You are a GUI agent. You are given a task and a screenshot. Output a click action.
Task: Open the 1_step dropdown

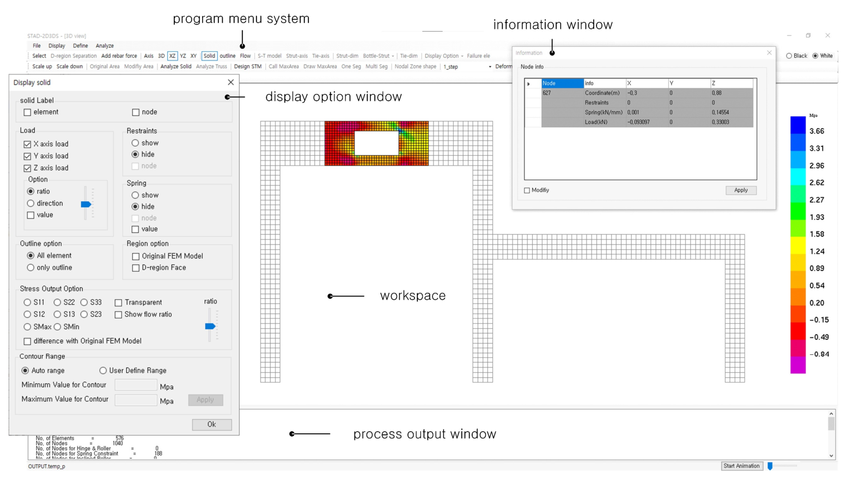[x=489, y=67]
